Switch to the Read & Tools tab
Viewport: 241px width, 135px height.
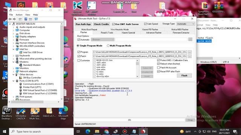pos(107,33)
